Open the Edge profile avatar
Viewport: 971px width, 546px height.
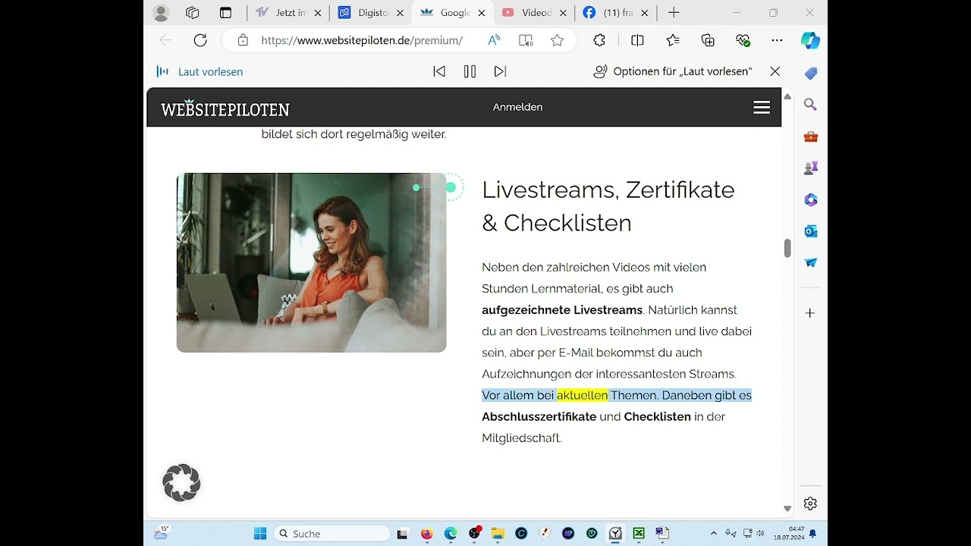161,13
